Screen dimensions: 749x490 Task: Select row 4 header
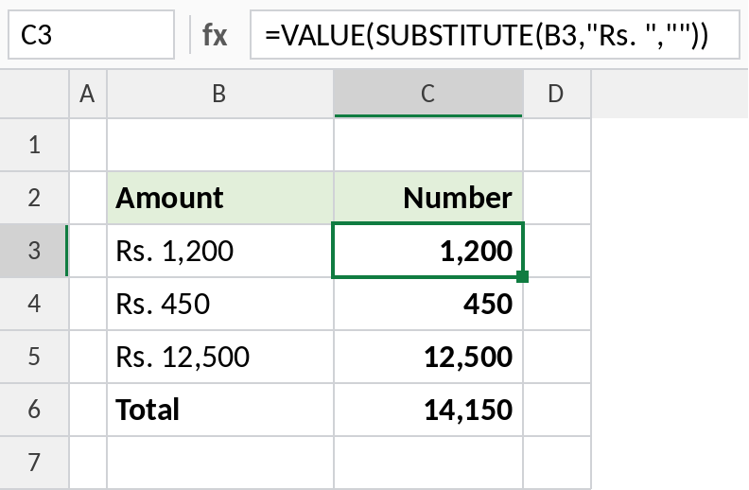34,304
